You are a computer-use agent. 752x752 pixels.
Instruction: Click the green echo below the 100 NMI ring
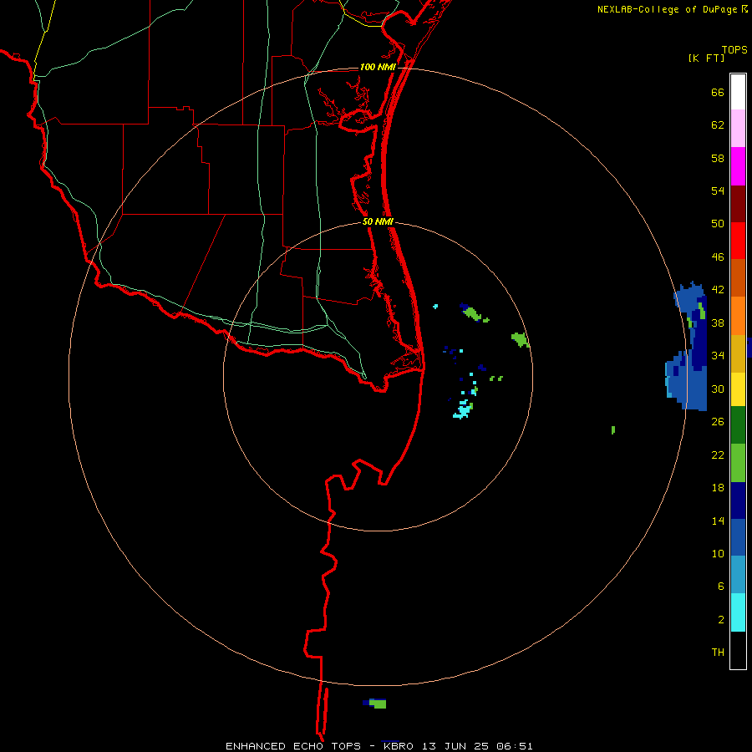tap(379, 704)
